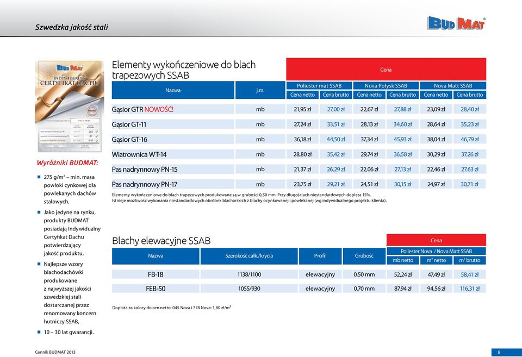Select the 46,79 zł price cell
This screenshot has width=522, height=357.
point(469,139)
